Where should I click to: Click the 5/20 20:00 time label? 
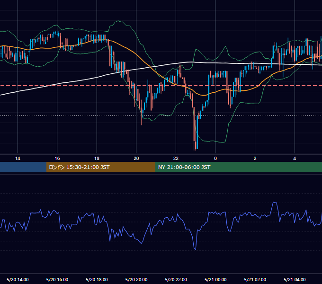pyautogui.click(x=136, y=279)
